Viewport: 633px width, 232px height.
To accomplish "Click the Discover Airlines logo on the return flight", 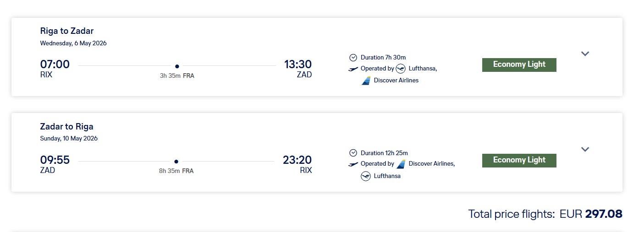I will click(401, 164).
